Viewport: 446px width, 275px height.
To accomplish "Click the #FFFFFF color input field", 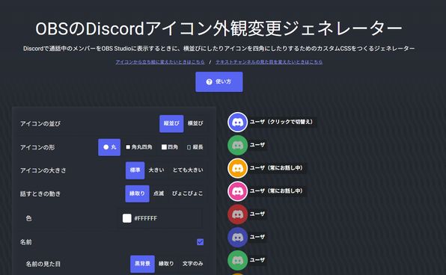I will (x=162, y=218).
